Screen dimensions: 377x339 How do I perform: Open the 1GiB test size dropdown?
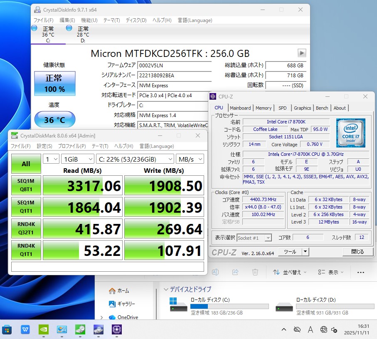coord(78,159)
